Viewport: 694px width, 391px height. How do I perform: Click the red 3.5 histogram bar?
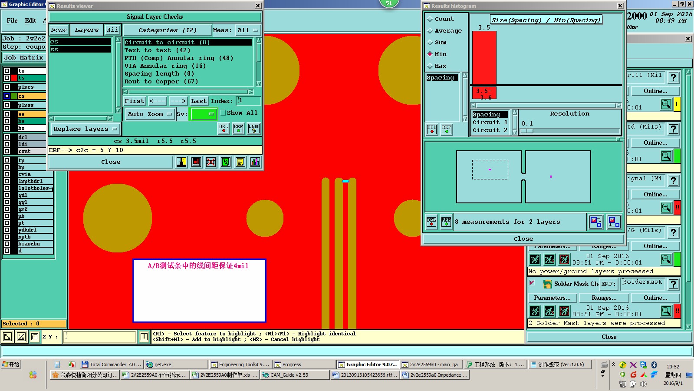(x=484, y=57)
